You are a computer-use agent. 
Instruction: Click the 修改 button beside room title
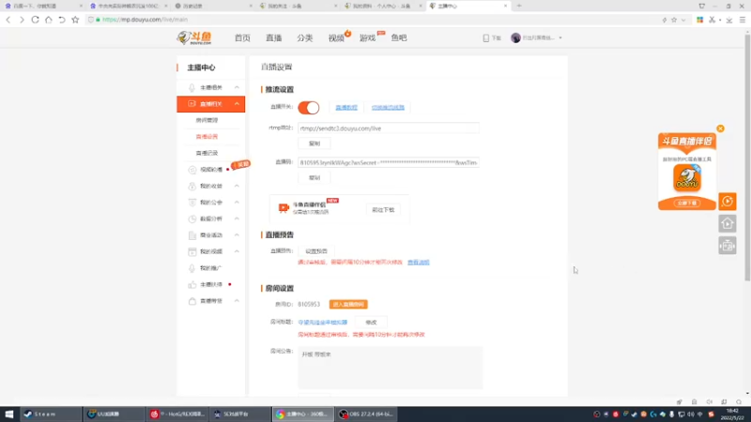coord(371,323)
